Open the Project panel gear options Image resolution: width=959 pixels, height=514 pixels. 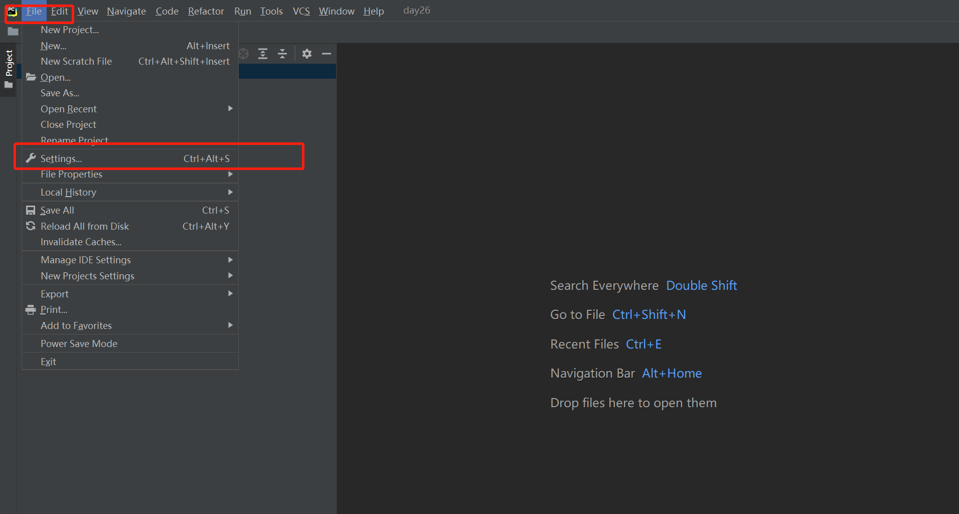[307, 54]
